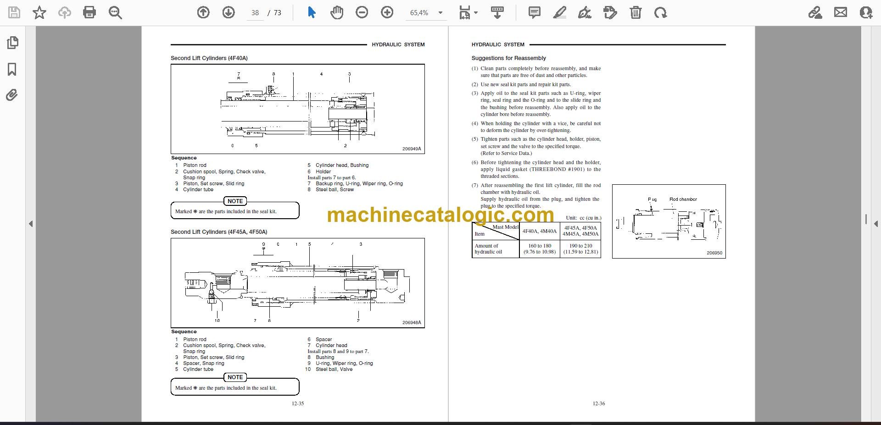The image size is (881, 425).
Task: Click the text 'Cylinder head, Bushing'
Action: point(342,165)
